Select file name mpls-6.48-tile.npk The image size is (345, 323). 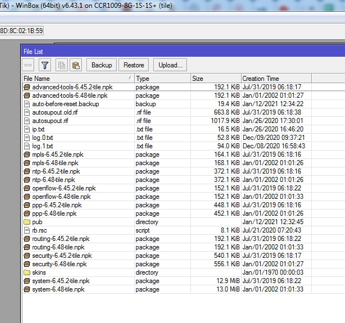[55, 163]
